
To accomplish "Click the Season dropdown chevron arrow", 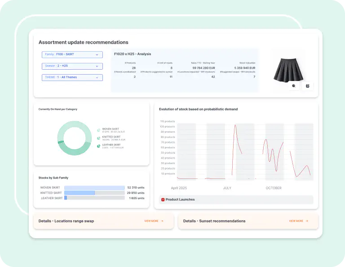I will point(97,66).
